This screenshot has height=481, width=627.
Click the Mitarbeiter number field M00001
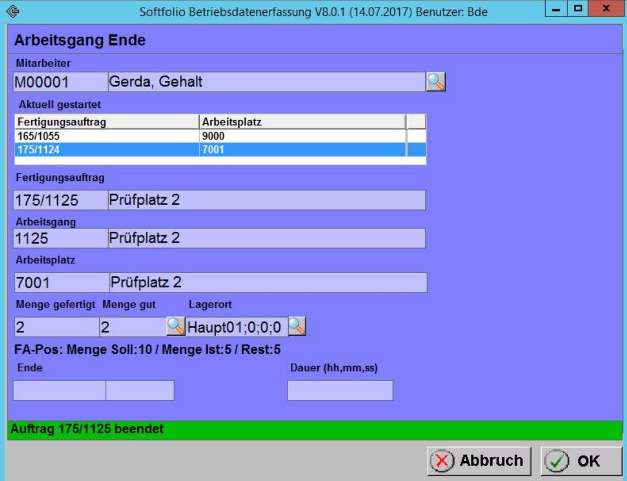click(59, 82)
